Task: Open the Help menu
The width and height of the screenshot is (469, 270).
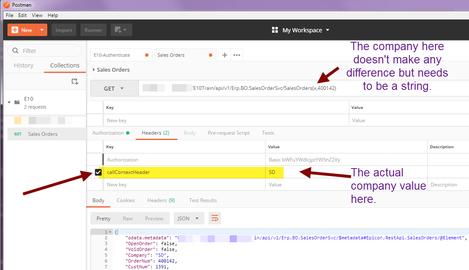Action: click(53, 15)
